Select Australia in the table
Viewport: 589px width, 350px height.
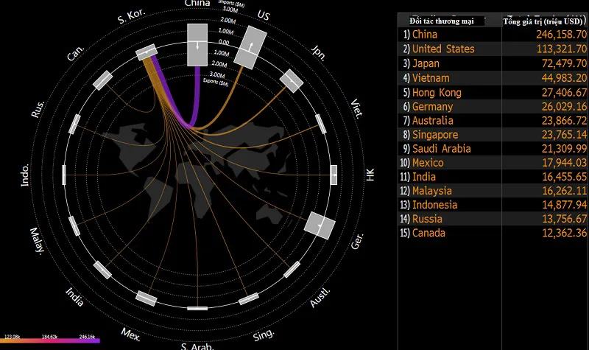[433, 121]
